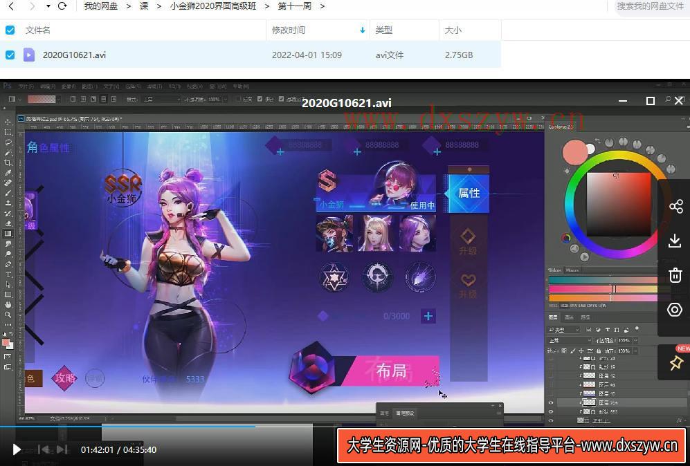
Task: Open the gradient preview picker in options bar
Action: 42,100
